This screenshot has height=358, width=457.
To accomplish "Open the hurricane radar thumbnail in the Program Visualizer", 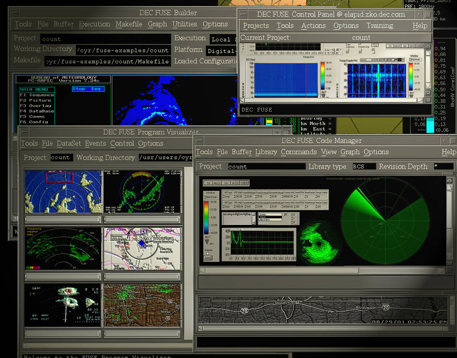I will pos(63,192).
